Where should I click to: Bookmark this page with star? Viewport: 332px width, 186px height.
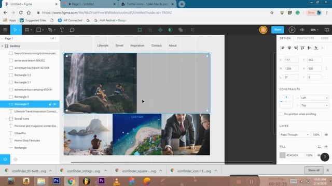(x=272, y=12)
